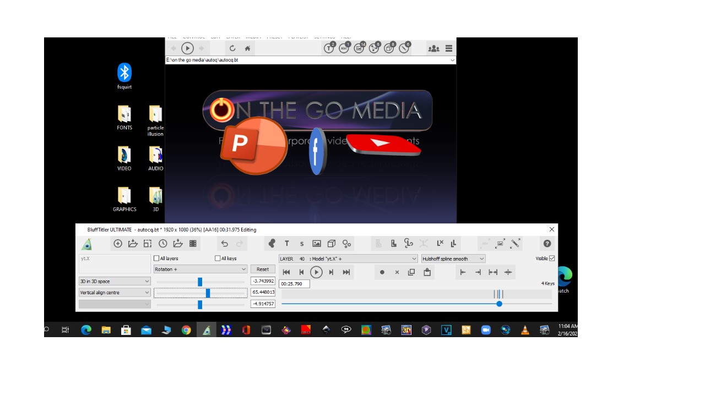Enable the All layers checkbox
The width and height of the screenshot is (705, 396).
[x=156, y=258]
